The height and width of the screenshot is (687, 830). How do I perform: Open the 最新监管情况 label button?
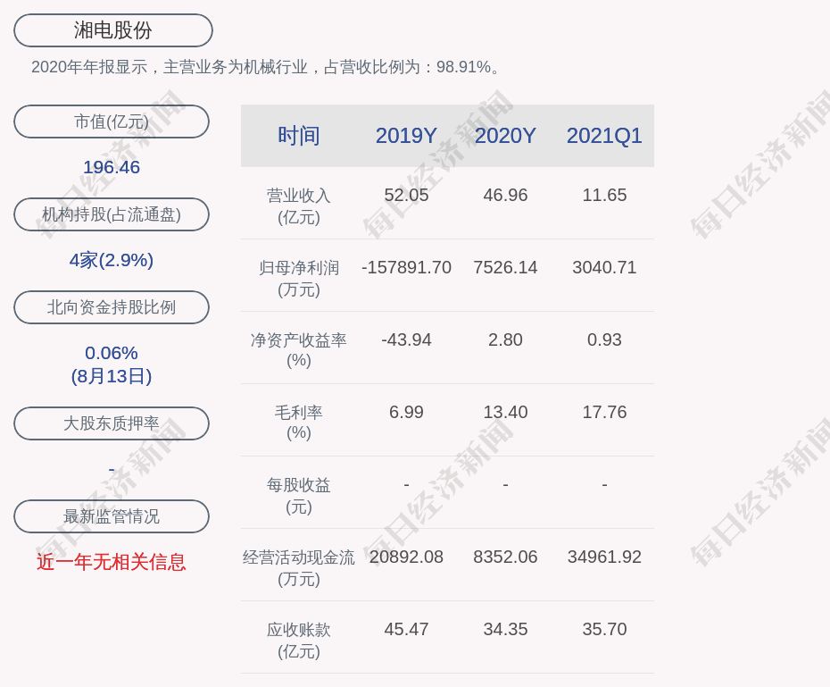point(112,516)
